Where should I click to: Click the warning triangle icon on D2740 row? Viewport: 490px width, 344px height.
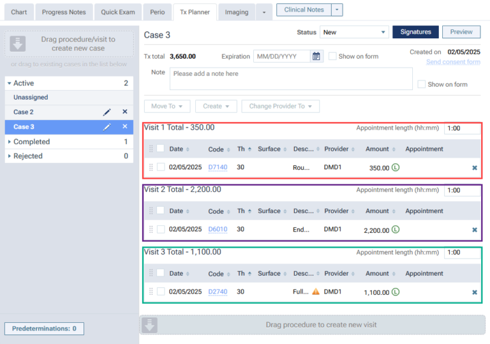[x=315, y=292]
